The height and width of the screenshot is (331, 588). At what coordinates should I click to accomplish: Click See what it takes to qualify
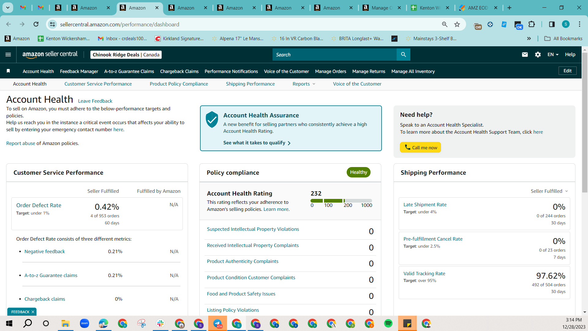pos(257,143)
